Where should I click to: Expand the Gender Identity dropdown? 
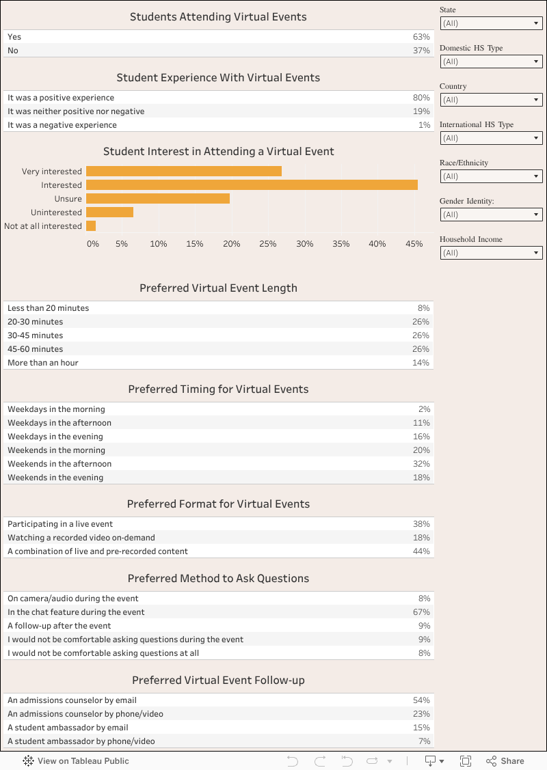pos(491,215)
